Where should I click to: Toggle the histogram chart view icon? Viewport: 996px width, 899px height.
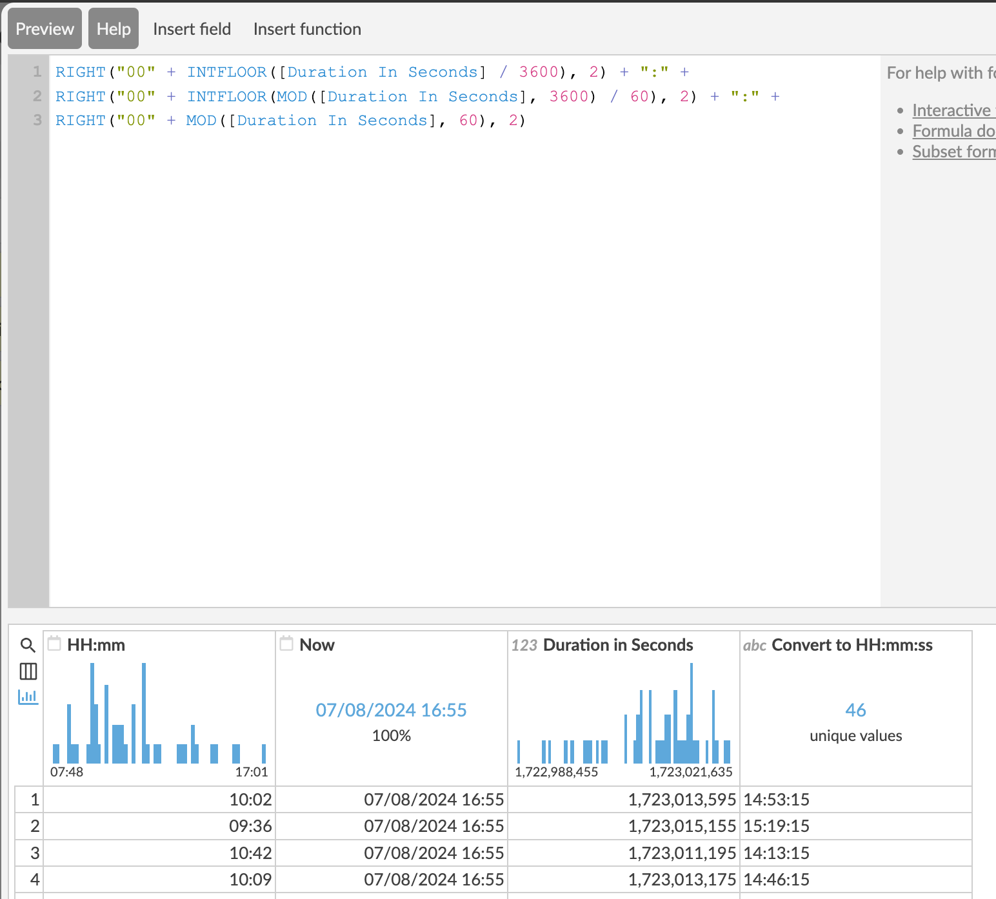click(x=28, y=697)
